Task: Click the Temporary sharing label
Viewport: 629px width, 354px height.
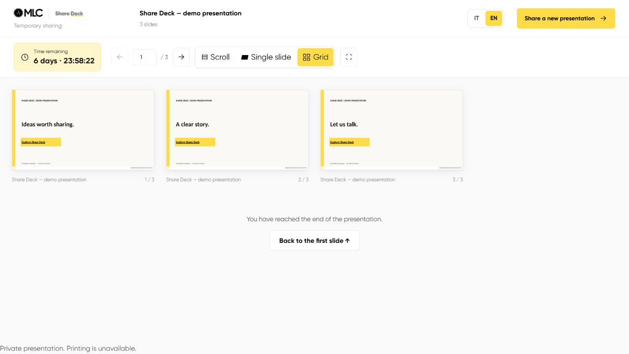Action: [38, 26]
